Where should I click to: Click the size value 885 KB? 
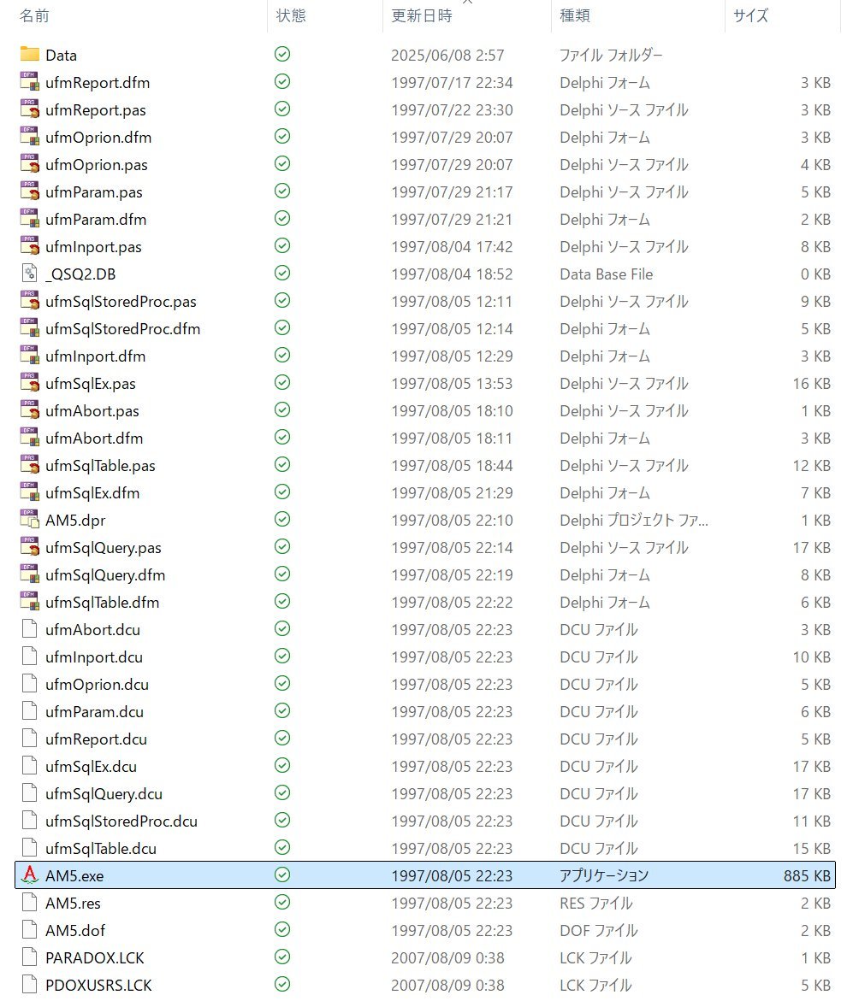[x=807, y=876]
